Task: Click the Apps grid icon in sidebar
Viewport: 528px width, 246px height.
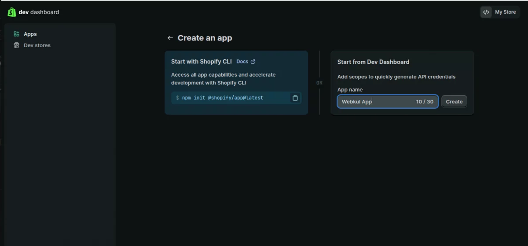Action: click(17, 34)
